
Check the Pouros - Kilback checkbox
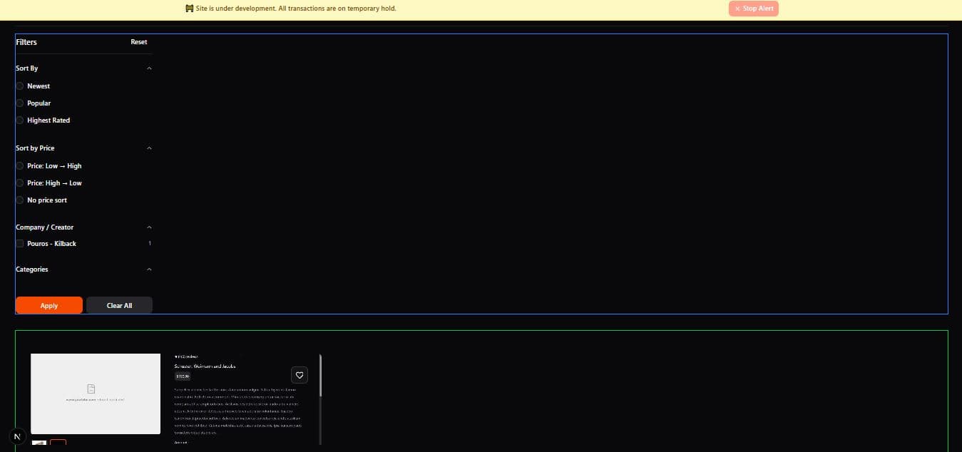pos(20,244)
